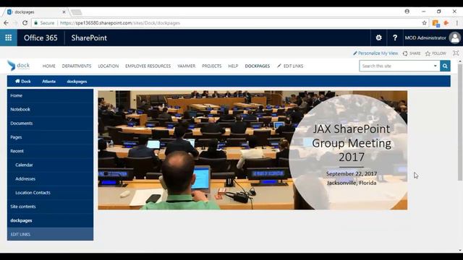Click the search magnifier button

[x=445, y=66]
